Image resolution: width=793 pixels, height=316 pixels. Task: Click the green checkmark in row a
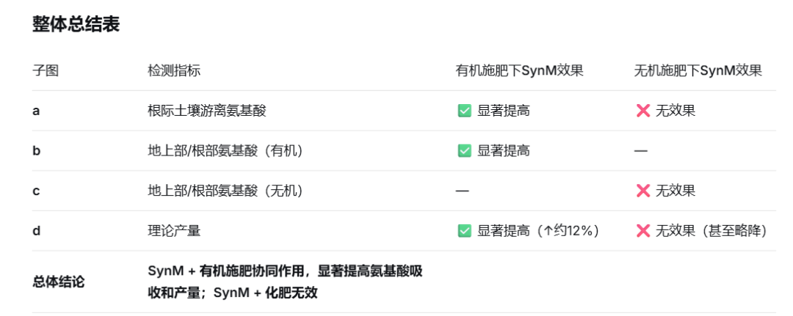pyautogui.click(x=464, y=111)
